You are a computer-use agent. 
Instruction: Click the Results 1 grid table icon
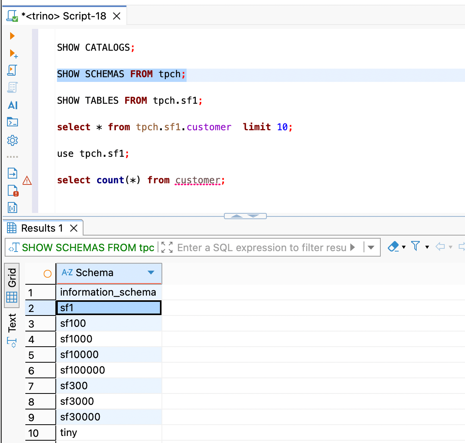click(12, 228)
